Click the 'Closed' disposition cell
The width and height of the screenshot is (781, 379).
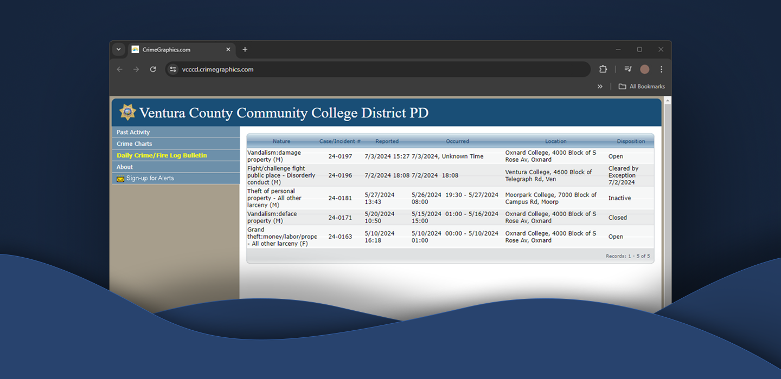(x=618, y=218)
